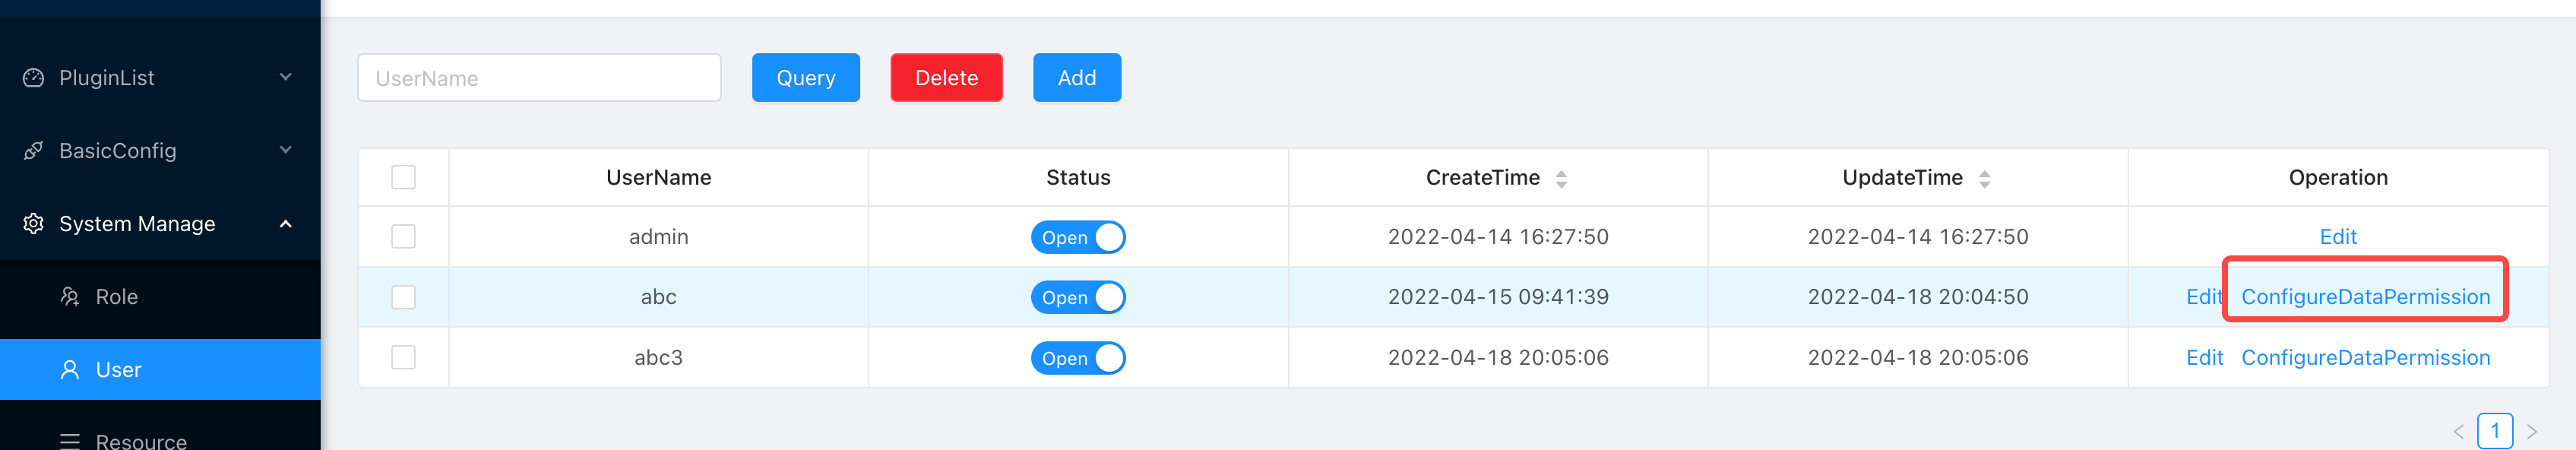Open the Role menu item
This screenshot has height=450, width=2576.
[117, 297]
